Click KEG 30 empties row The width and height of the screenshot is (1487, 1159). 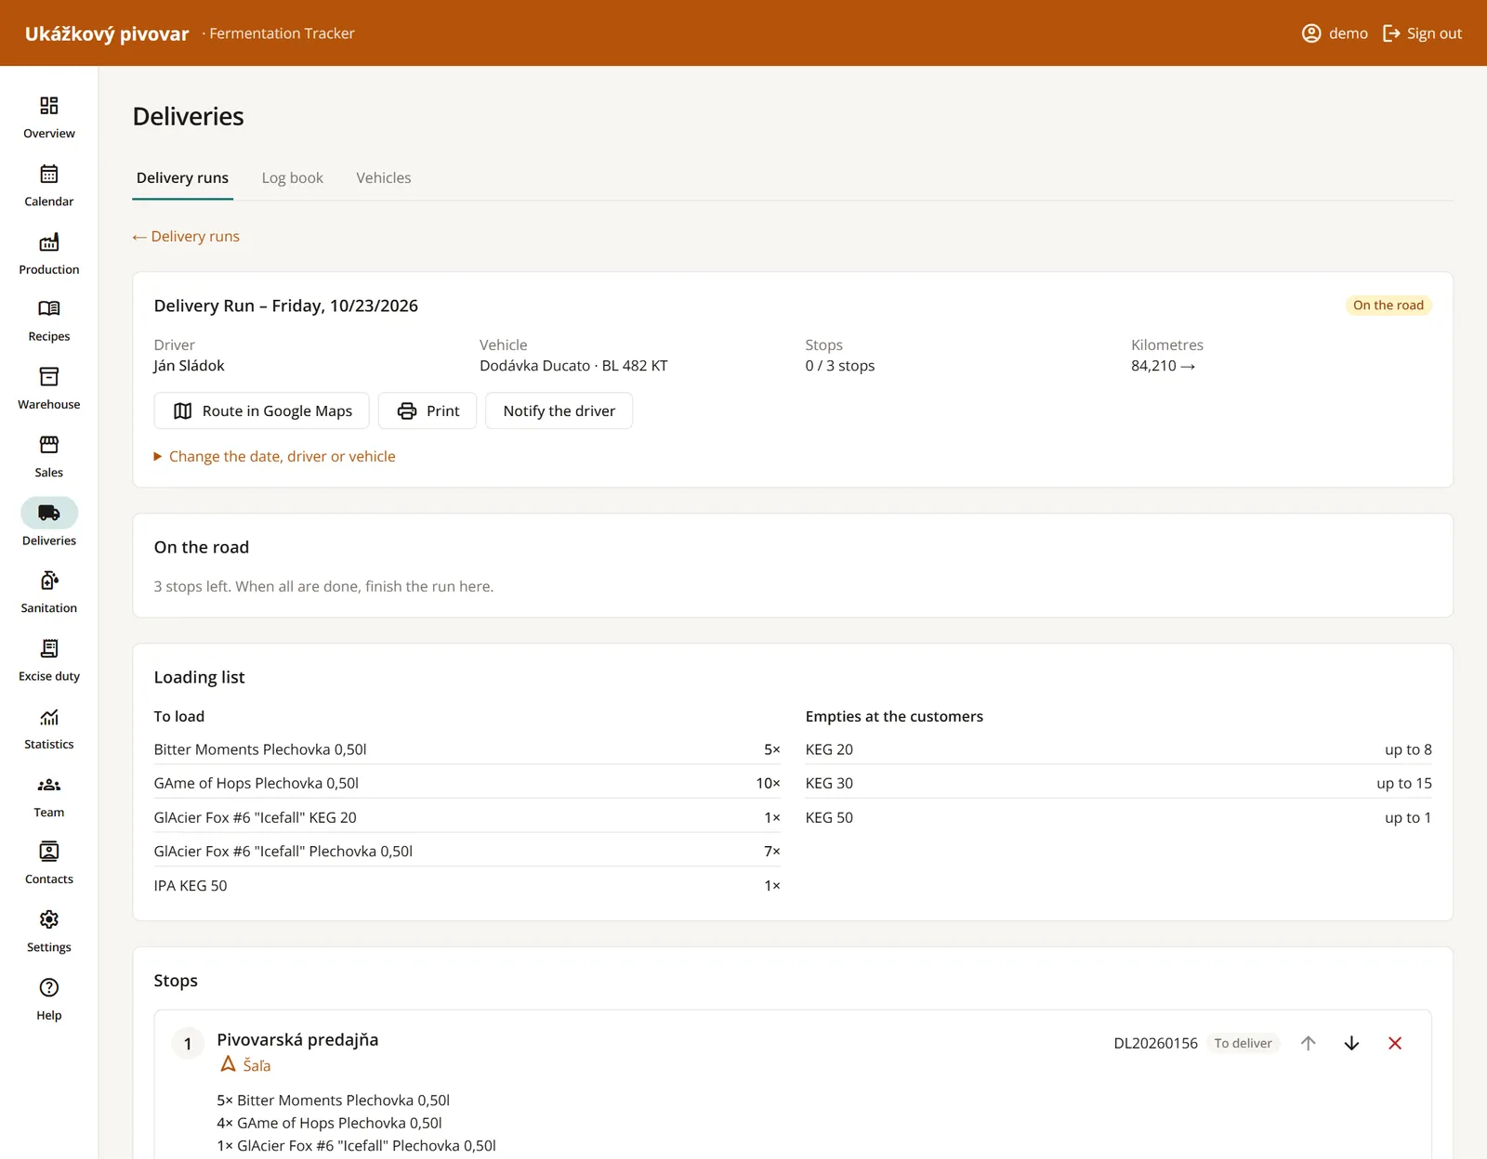(1119, 783)
